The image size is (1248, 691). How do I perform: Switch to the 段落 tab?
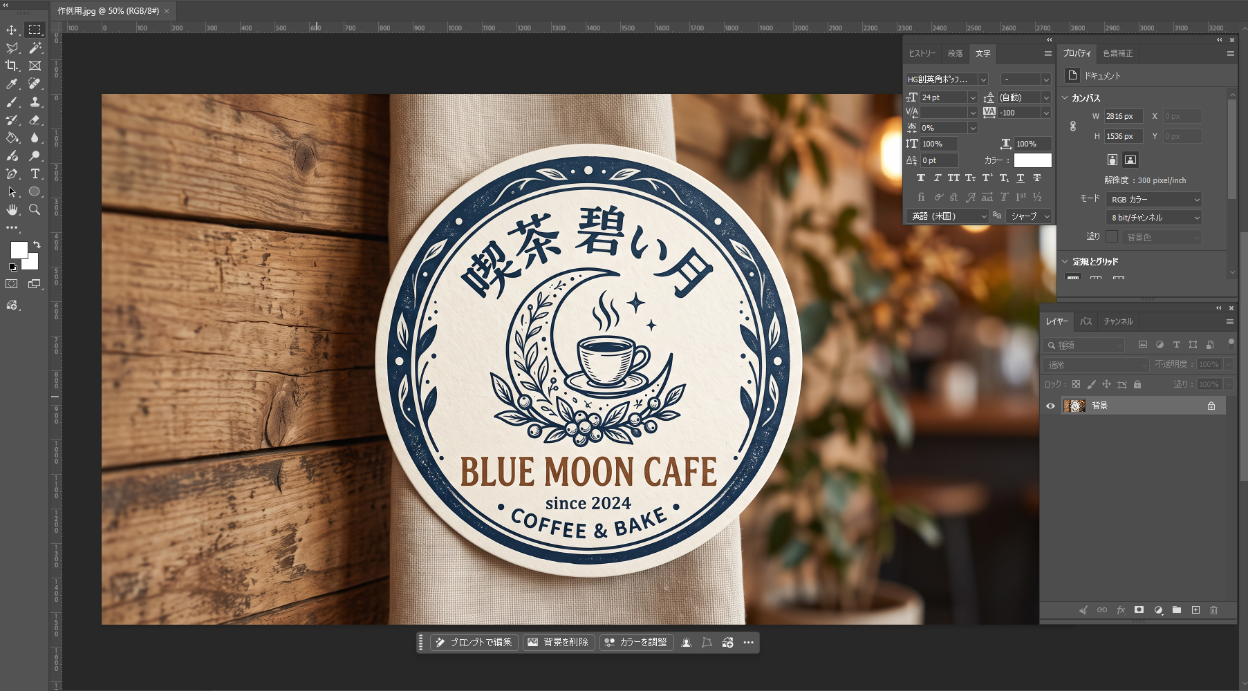pyautogui.click(x=956, y=53)
